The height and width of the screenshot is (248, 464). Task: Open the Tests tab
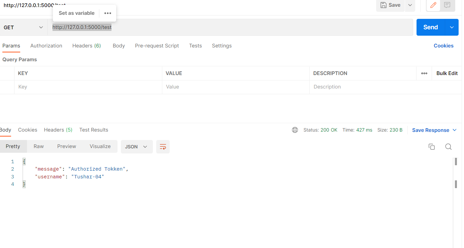pos(195,45)
